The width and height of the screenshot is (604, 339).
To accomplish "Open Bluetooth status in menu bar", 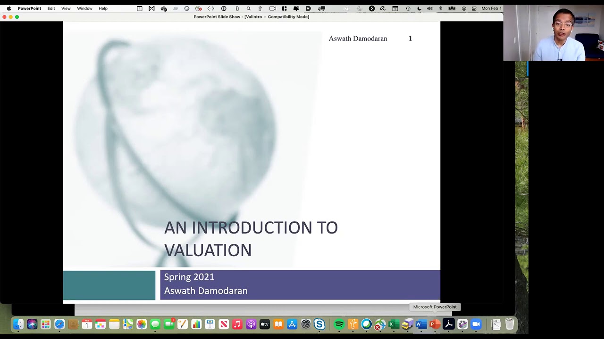I will [441, 8].
